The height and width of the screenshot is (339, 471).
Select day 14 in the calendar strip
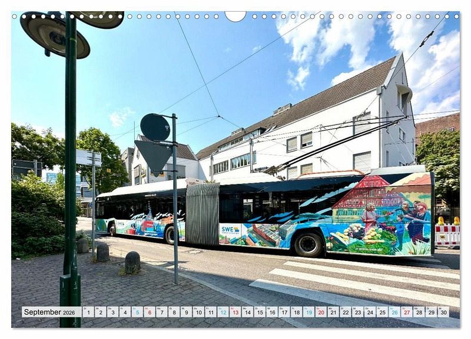(x=247, y=312)
